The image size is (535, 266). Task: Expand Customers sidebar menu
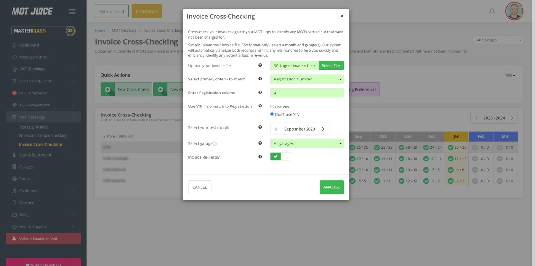pos(43,191)
